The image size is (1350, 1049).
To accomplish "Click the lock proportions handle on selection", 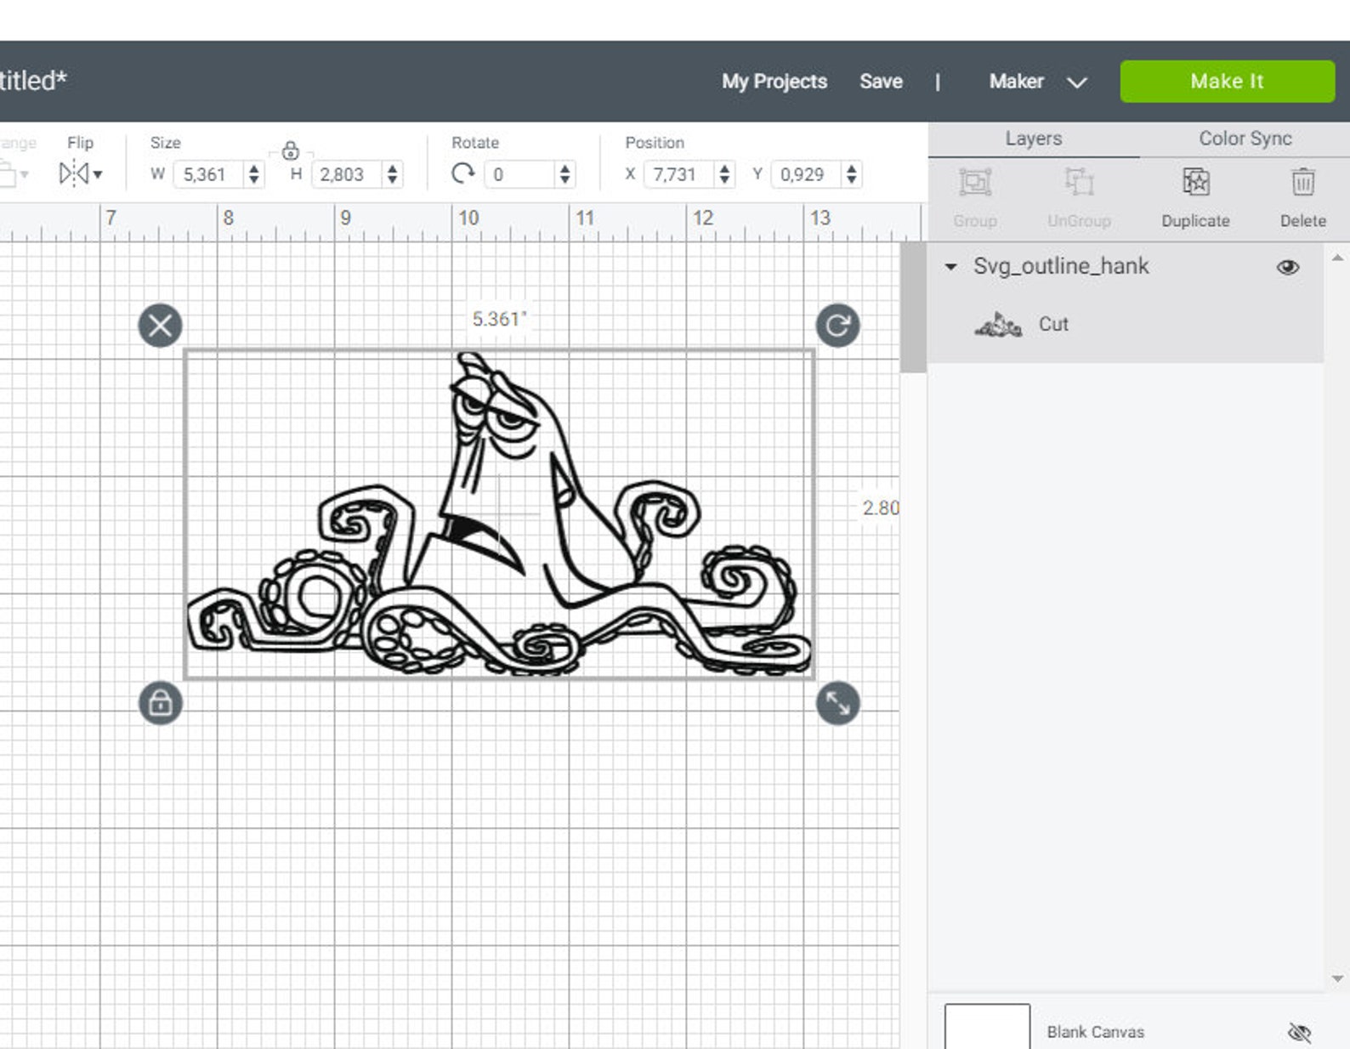I will click(160, 703).
